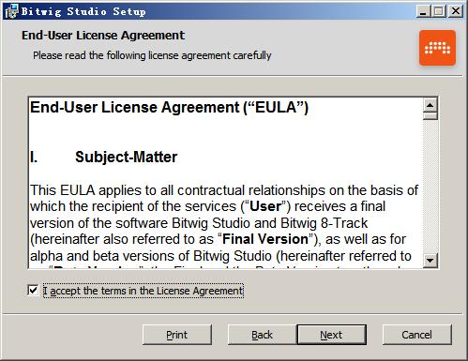
Task: Close the setup window with the X button
Action: tap(456, 11)
